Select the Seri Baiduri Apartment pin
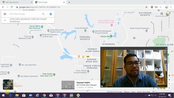The image size is (174, 98). tap(19, 76)
